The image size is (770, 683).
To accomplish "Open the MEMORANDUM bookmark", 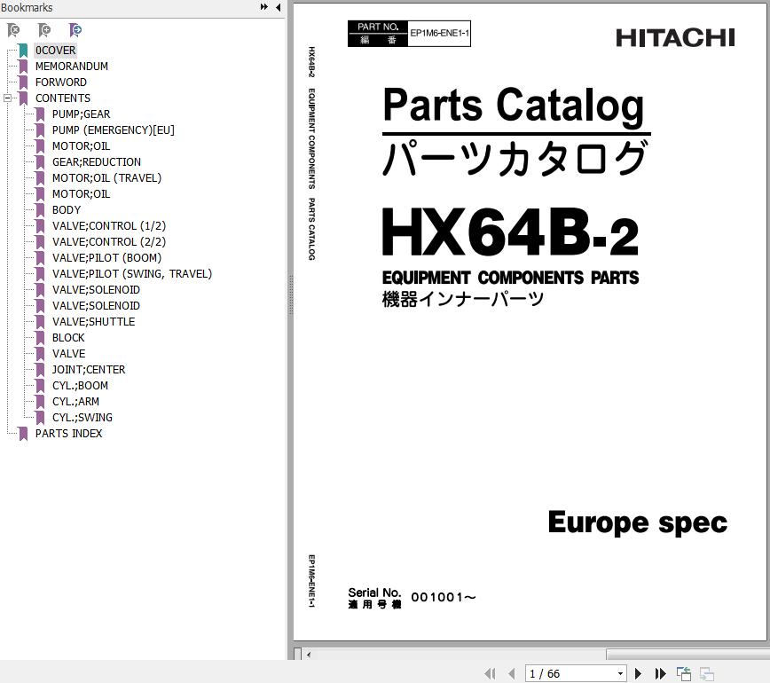I will 71,67.
